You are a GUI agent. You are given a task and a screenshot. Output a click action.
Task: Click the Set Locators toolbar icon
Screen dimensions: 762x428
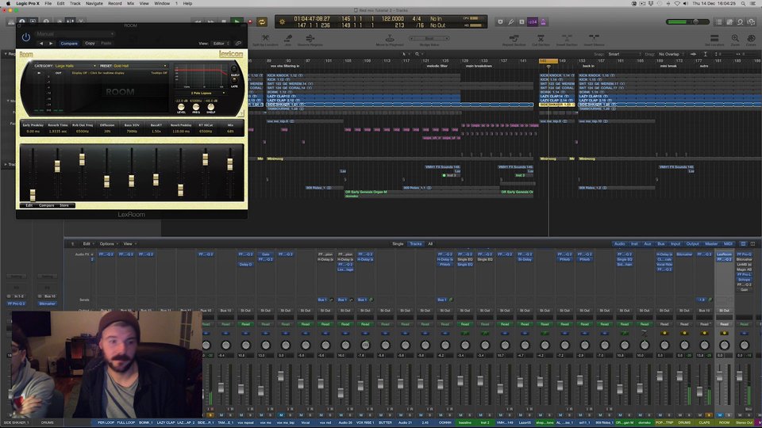(714, 38)
